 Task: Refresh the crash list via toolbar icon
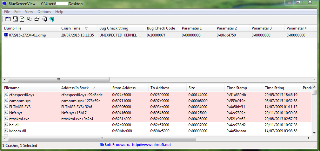22,19
